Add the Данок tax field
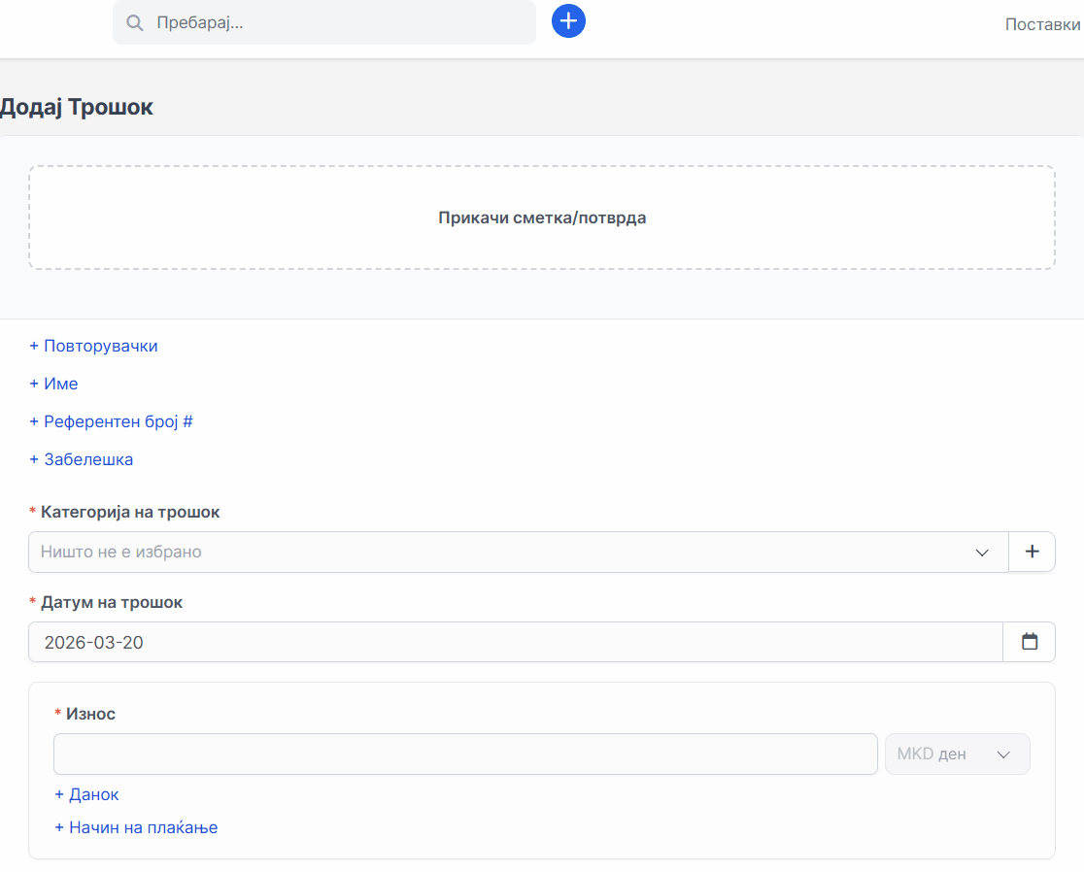 (x=87, y=794)
